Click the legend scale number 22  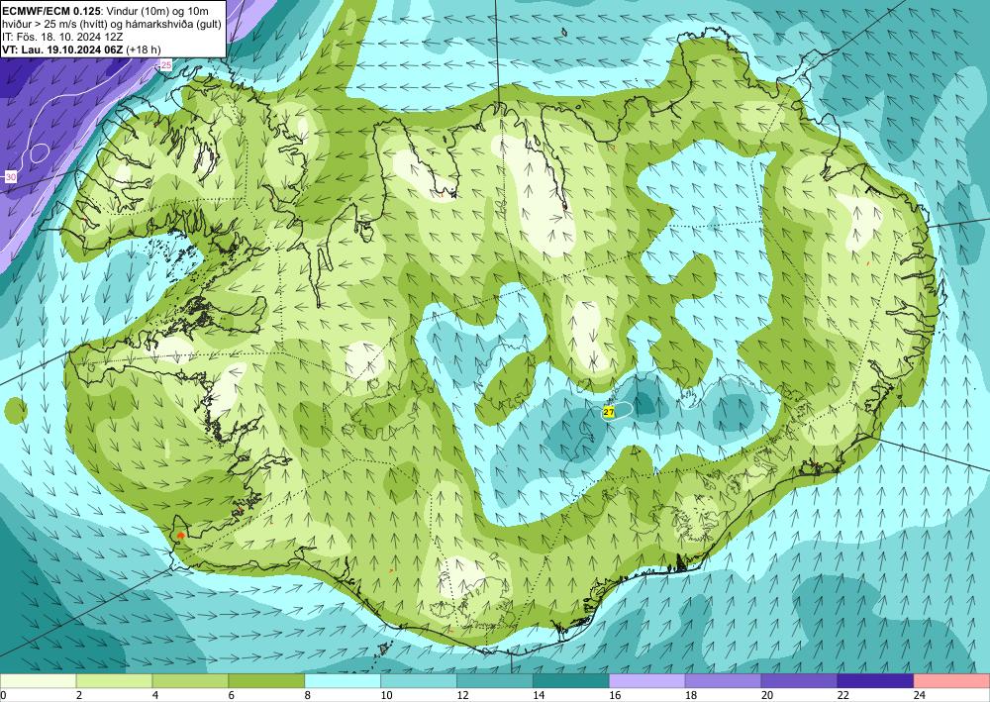coord(842,695)
